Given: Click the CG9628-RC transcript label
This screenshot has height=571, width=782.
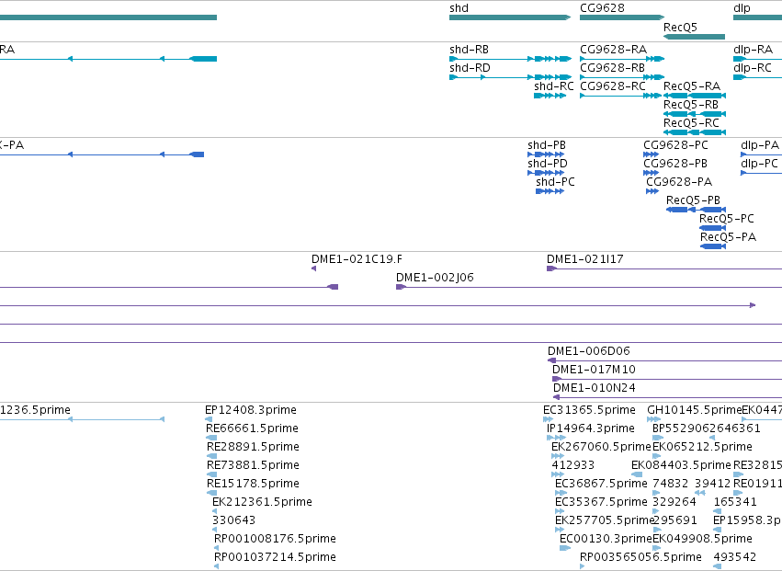Looking at the screenshot, I should pos(613,86).
